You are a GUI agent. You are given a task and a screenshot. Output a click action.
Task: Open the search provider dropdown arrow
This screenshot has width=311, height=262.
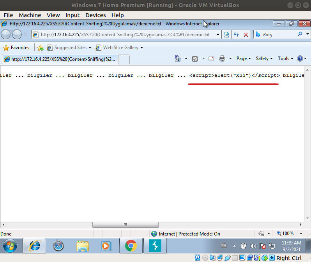click(307, 34)
